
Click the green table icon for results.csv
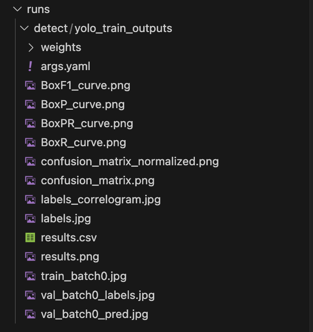tap(31, 238)
